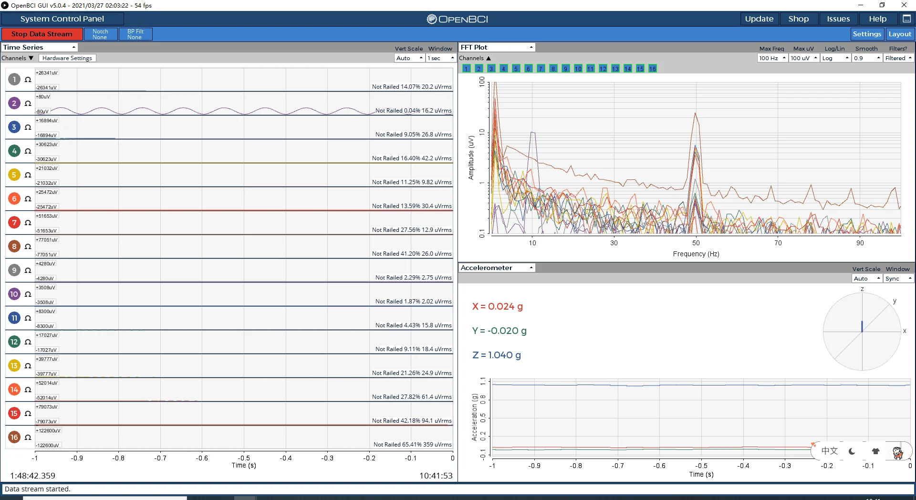This screenshot has height=500, width=916.
Task: Toggle channel 16 round number icon
Action: (14, 437)
